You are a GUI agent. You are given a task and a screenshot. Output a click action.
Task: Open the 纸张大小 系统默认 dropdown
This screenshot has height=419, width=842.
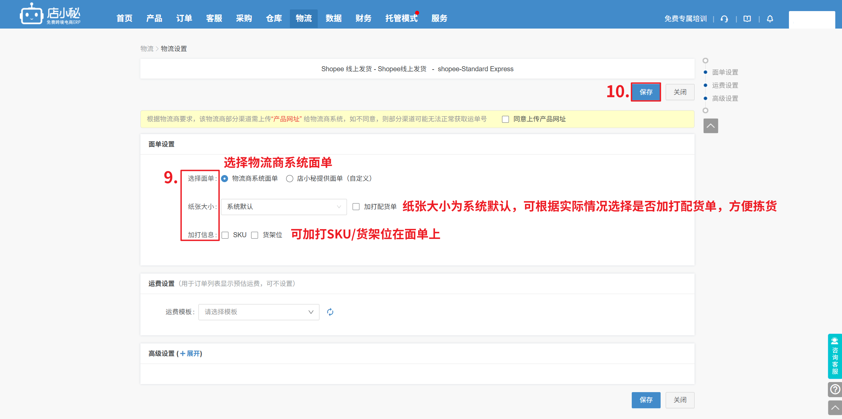point(283,207)
